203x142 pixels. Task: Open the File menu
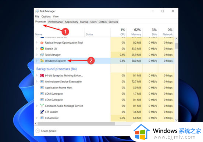tap(37, 17)
